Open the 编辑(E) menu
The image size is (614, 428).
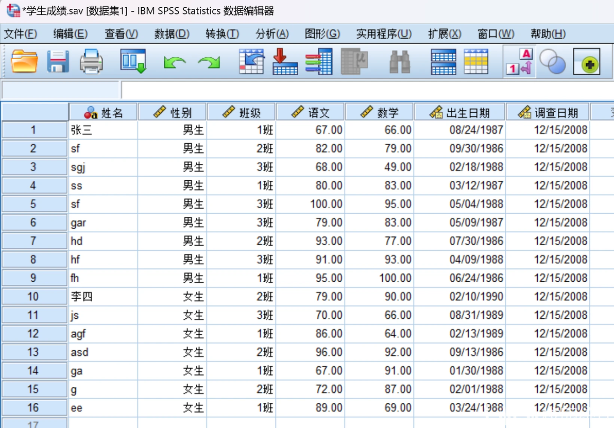71,34
